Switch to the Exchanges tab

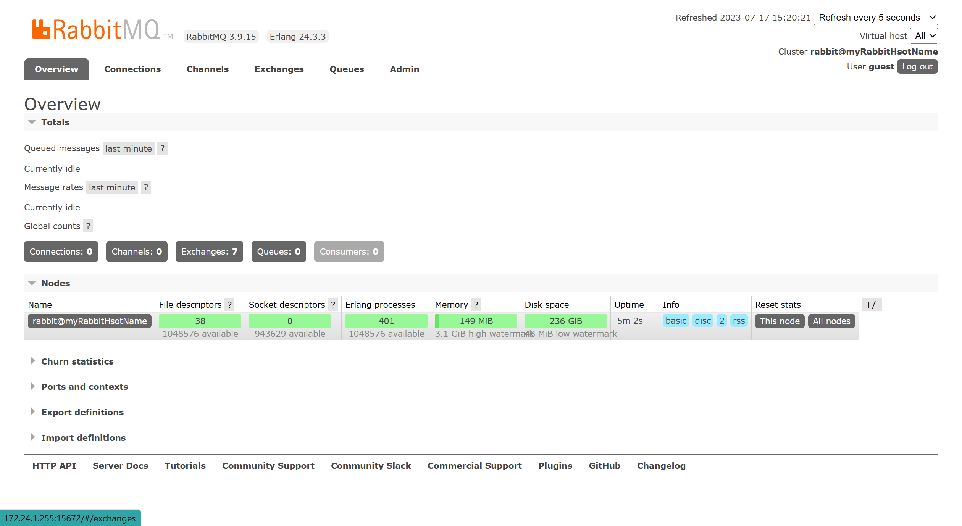(x=279, y=69)
